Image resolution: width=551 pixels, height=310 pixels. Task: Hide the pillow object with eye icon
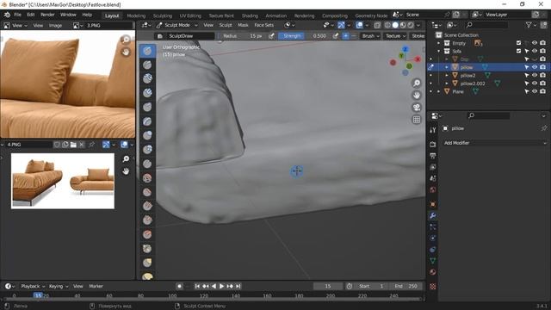[x=535, y=67]
